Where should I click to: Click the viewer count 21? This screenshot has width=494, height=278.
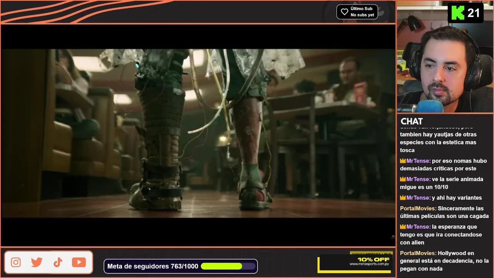[x=473, y=13]
